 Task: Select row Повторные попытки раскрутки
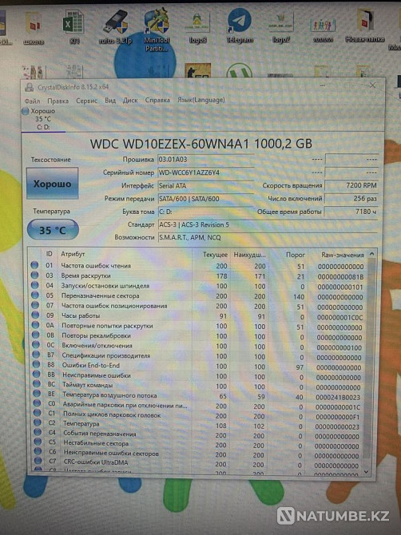tap(198, 326)
